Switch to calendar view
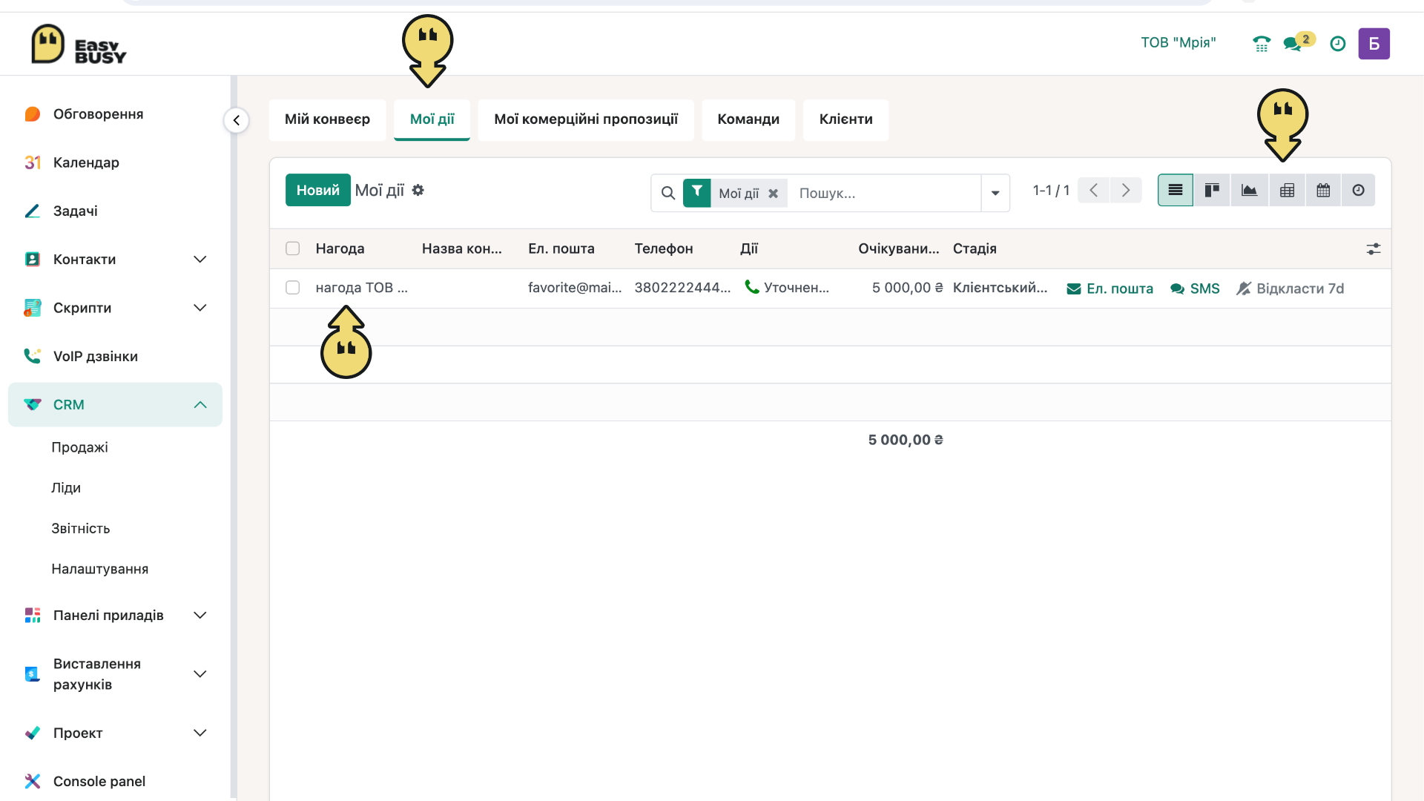This screenshot has width=1424, height=801. [x=1323, y=191]
